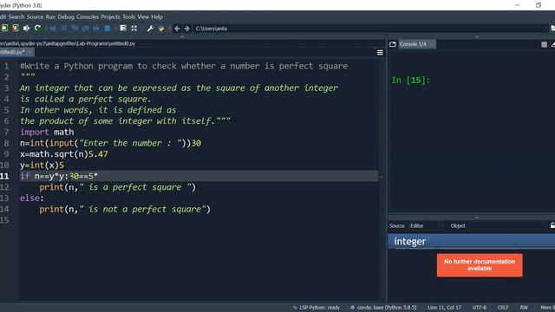This screenshot has height=312, width=555.
Task: Open the Help Source Editor dropdown
Action: [x=426, y=225]
